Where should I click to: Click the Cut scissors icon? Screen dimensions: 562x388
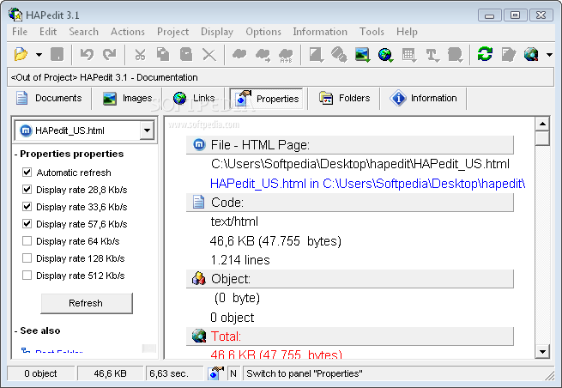tap(140, 54)
